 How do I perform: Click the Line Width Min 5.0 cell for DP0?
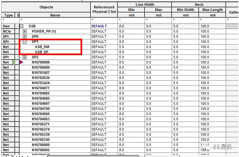point(131,37)
